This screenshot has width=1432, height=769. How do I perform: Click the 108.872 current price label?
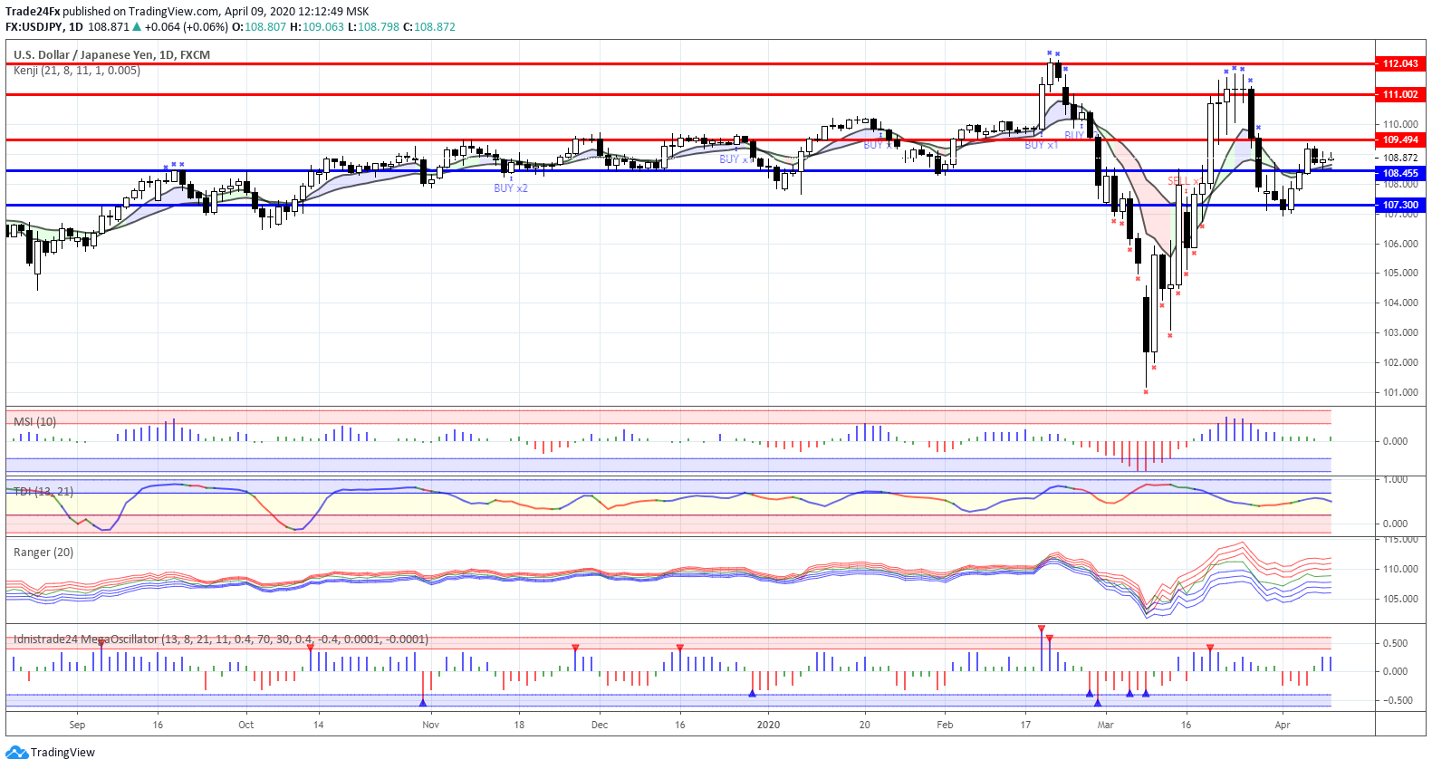1400,158
